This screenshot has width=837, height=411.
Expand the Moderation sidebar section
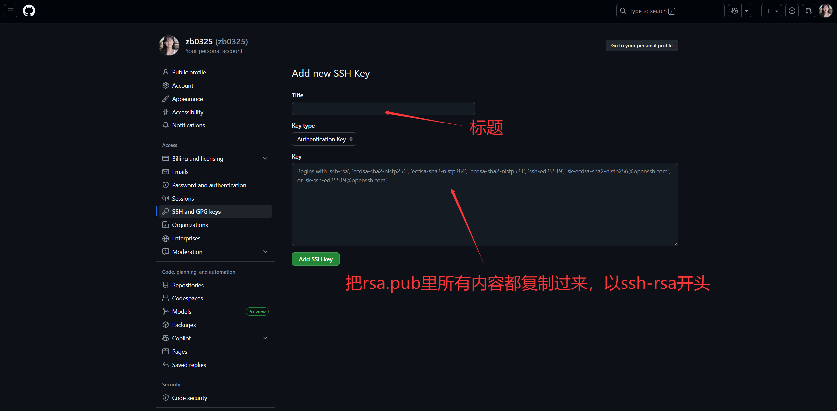pos(265,252)
